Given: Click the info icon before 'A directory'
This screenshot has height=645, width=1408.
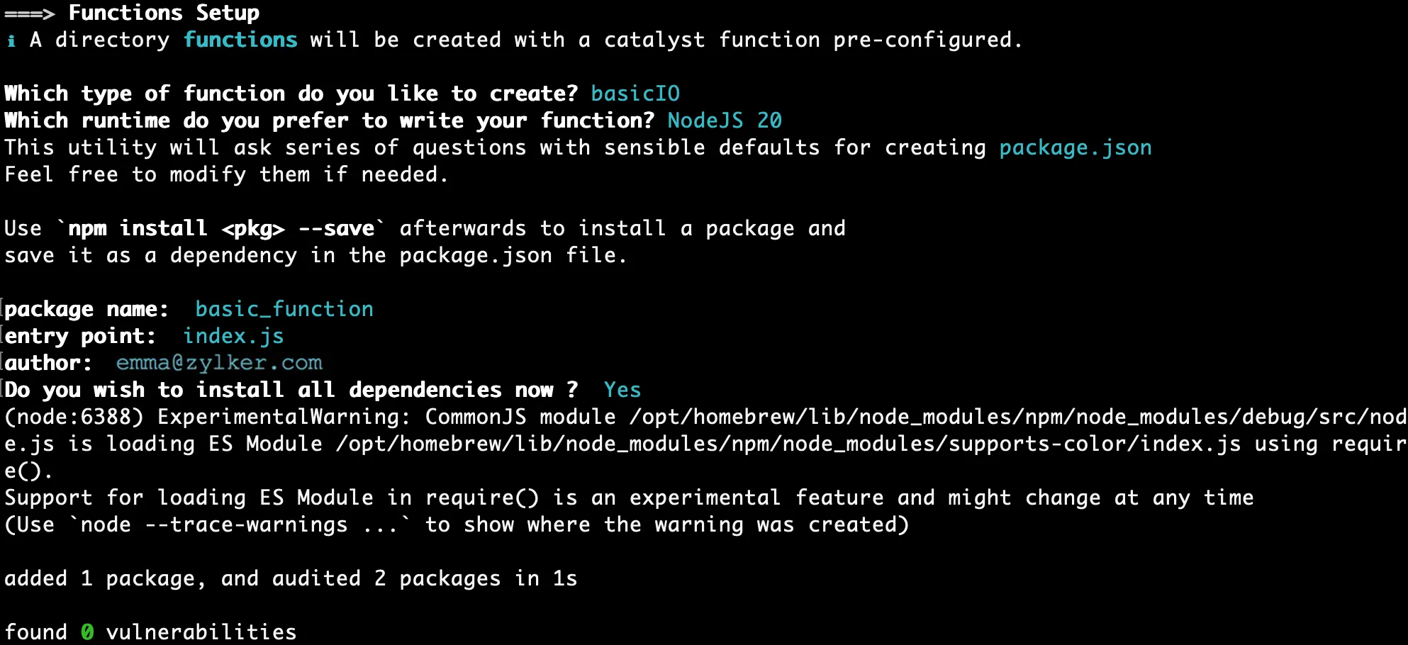Looking at the screenshot, I should pos(11,41).
